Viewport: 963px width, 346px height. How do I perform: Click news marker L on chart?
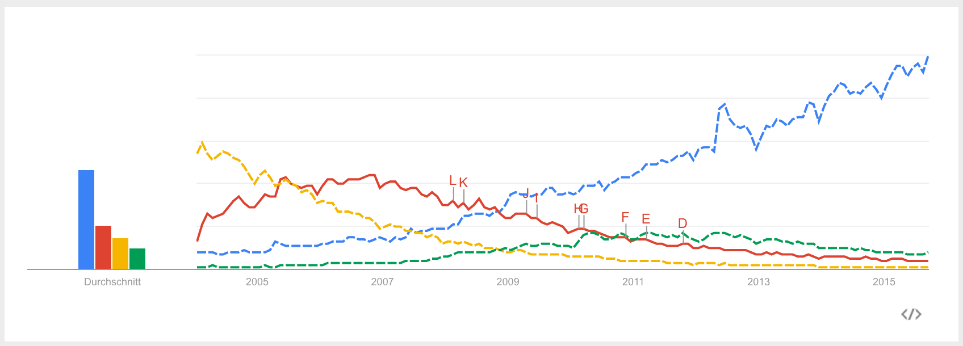point(453,181)
